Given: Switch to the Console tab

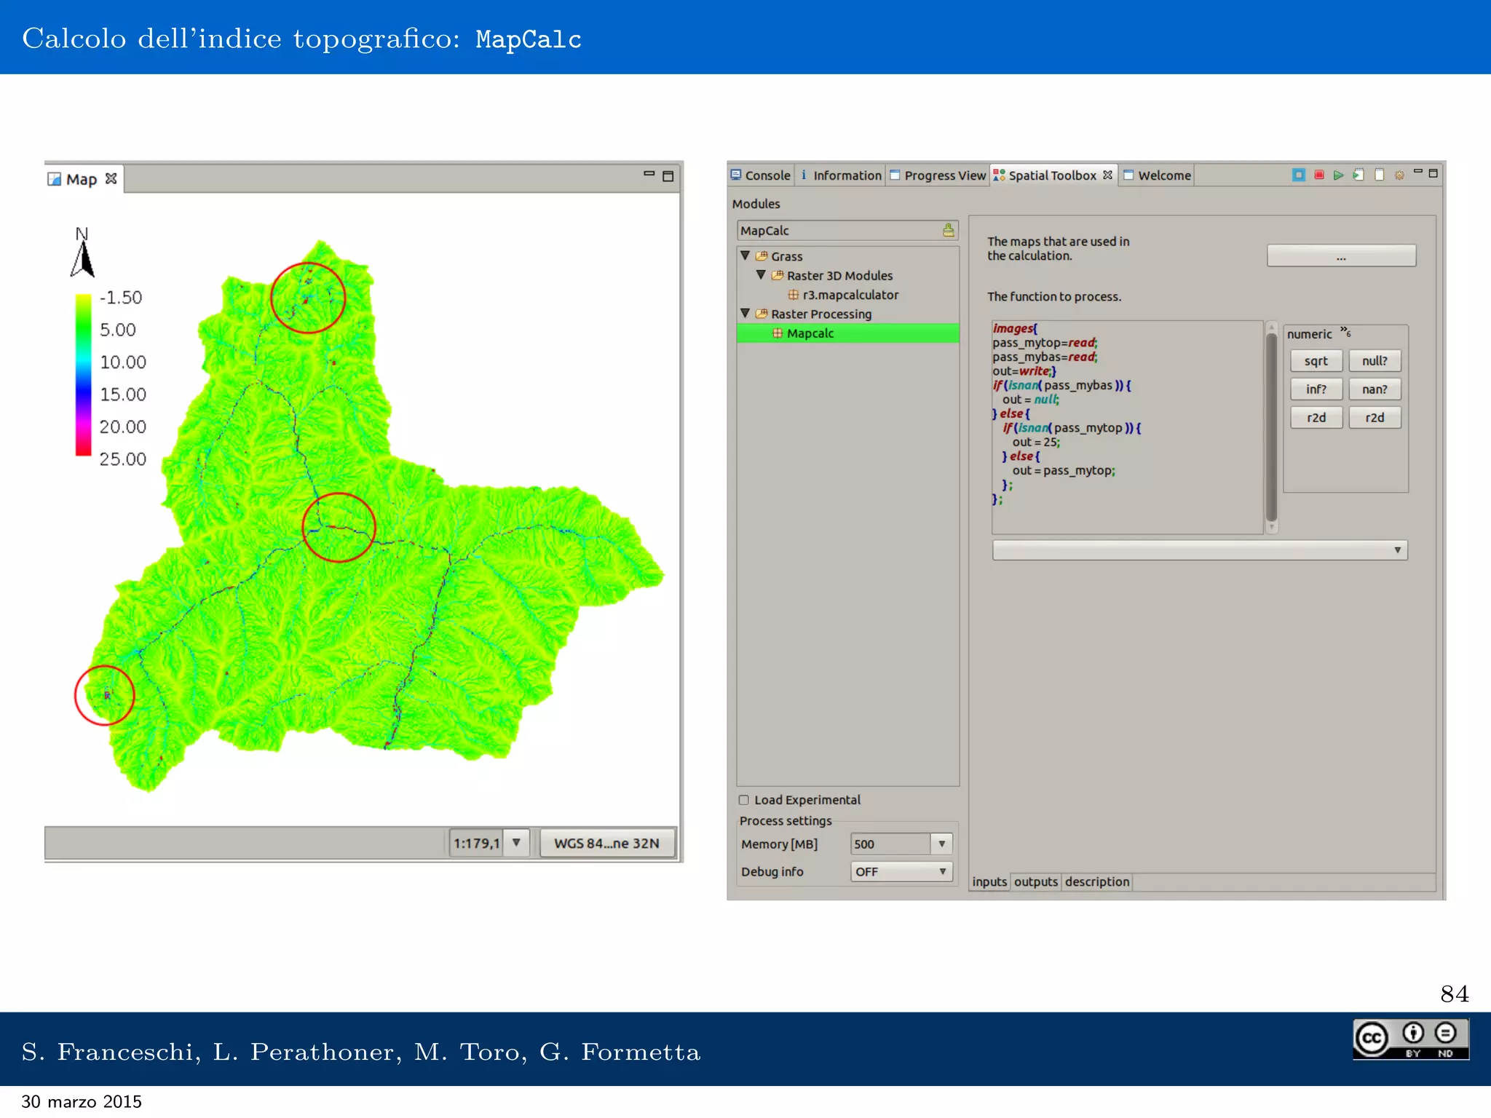Looking at the screenshot, I should click(761, 175).
